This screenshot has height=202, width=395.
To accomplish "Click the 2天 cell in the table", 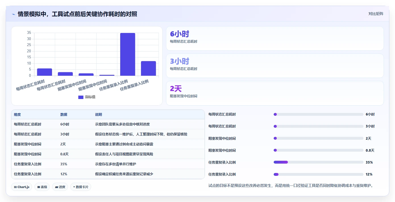I will pyautogui.click(x=63, y=144).
